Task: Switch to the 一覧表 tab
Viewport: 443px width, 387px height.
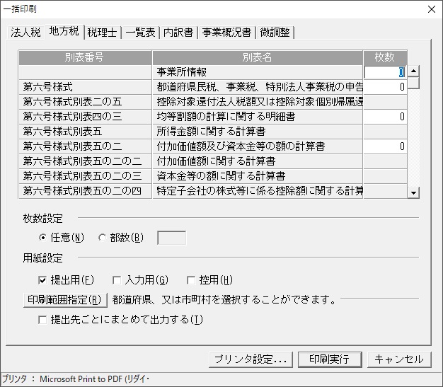Action: click(140, 33)
